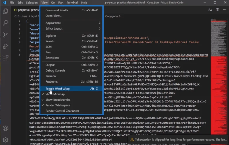Click the Copy.json breadcrumb segment

pyautogui.click(x=111, y=16)
